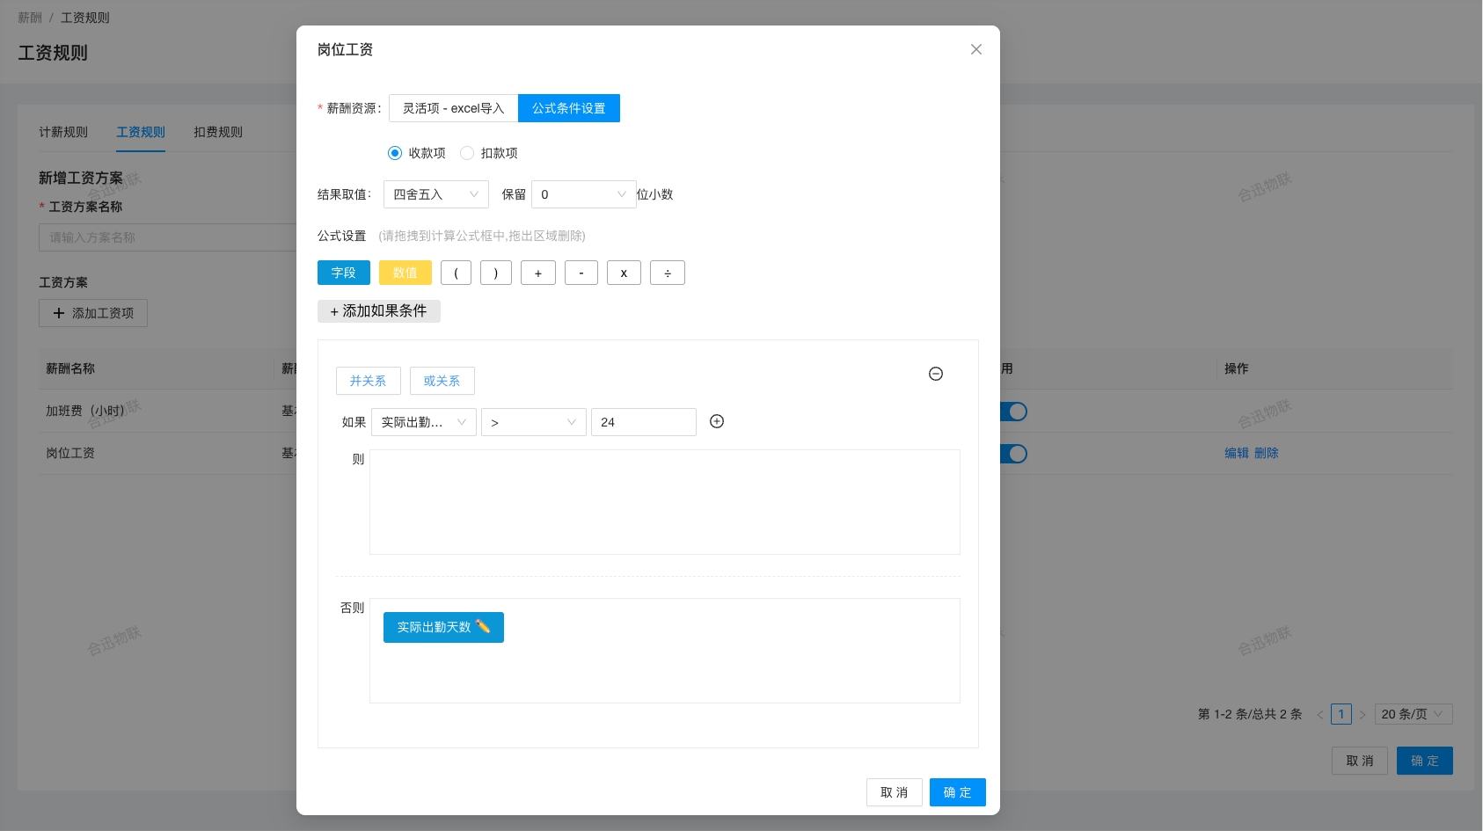This screenshot has width=1483, height=831.
Task: Insert the left parenthesis button
Action: 456,273
